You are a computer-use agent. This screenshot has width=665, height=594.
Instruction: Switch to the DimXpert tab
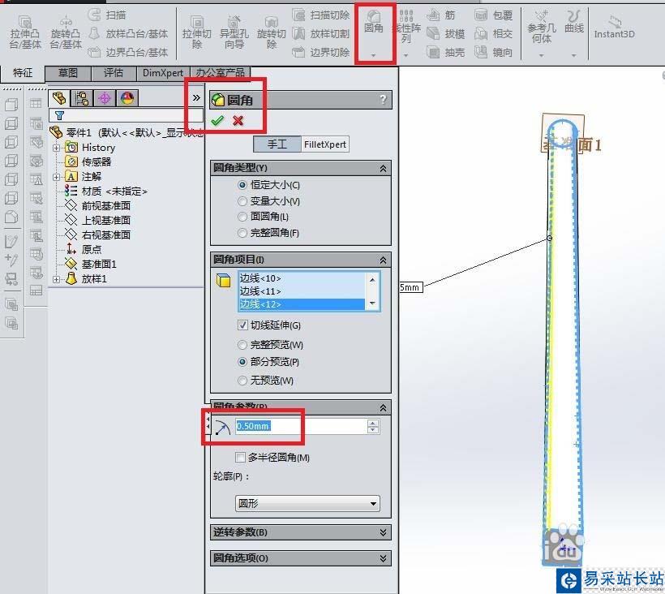pos(163,73)
